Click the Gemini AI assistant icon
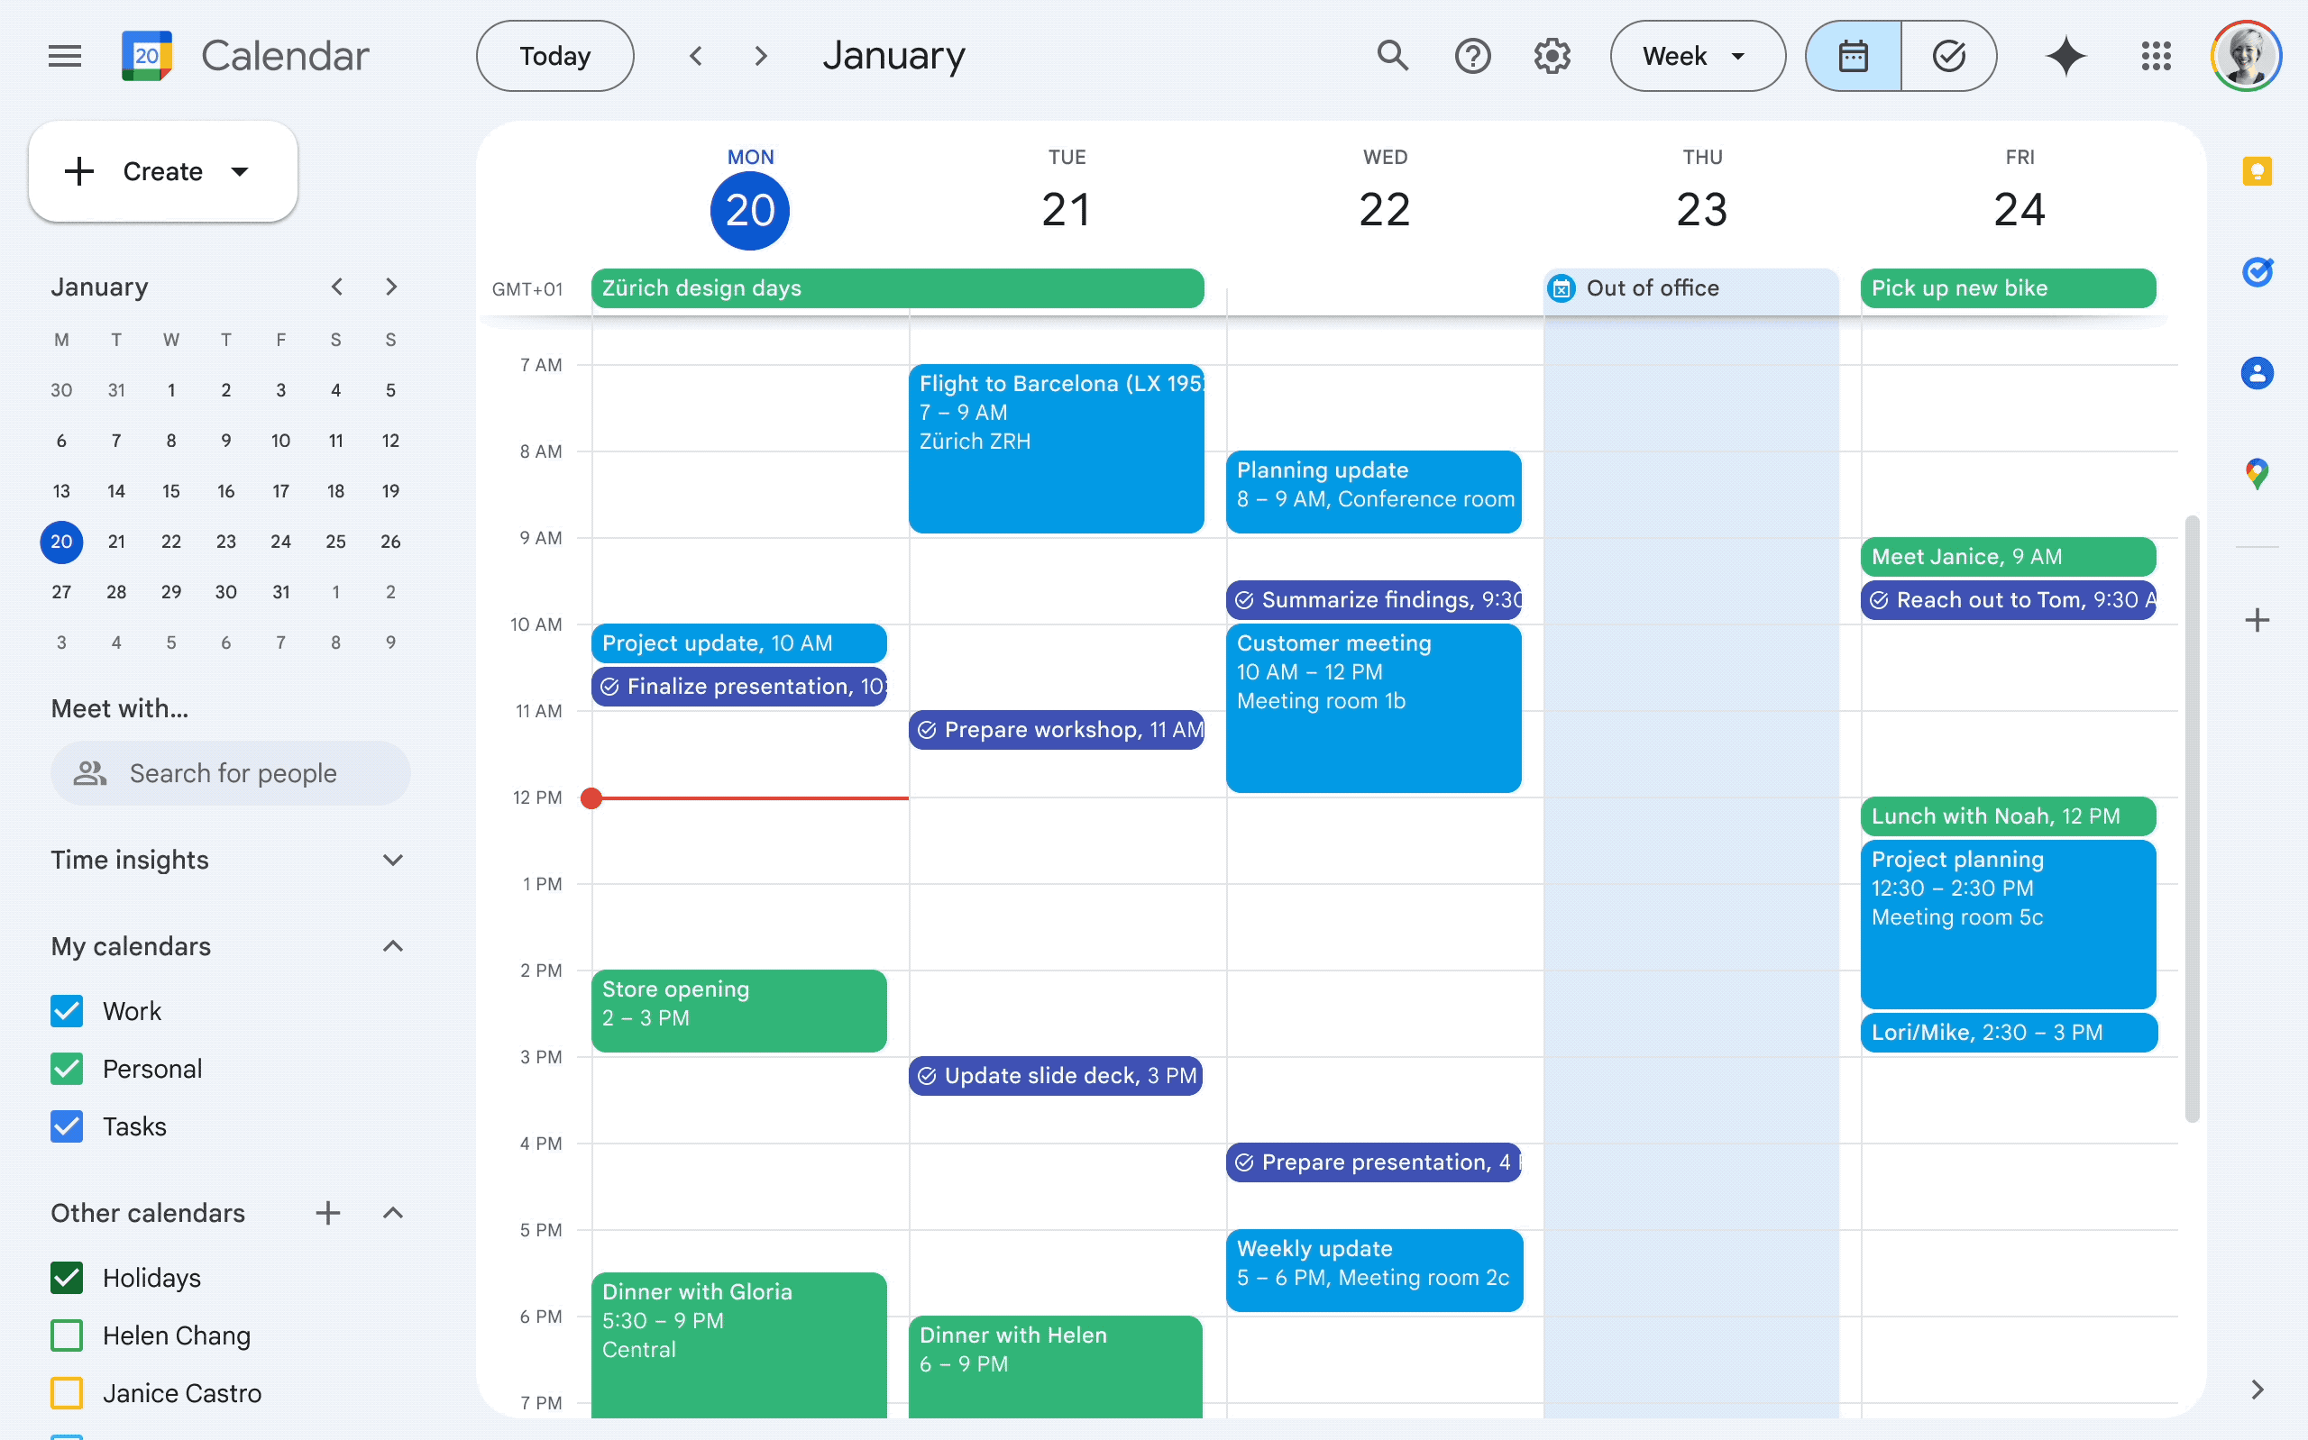 tap(2065, 55)
